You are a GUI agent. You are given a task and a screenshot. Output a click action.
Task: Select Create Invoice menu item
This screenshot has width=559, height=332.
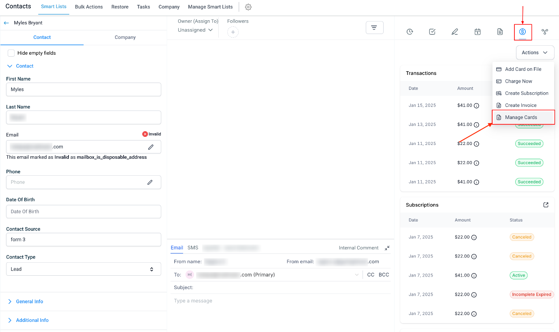click(523, 105)
